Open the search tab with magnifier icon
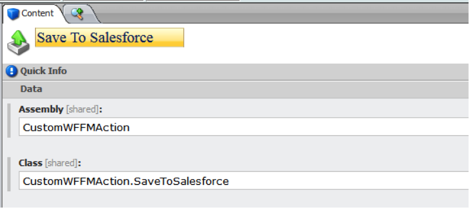This screenshot has height=208, width=469. 79,14
